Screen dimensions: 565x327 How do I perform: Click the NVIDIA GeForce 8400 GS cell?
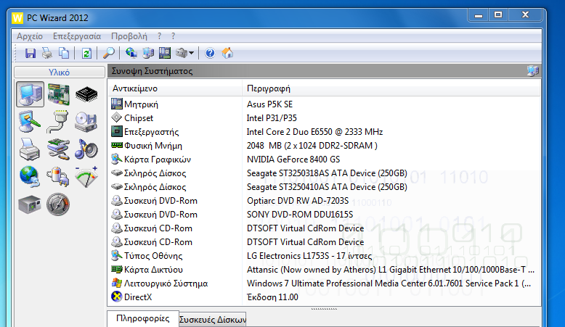tap(293, 160)
